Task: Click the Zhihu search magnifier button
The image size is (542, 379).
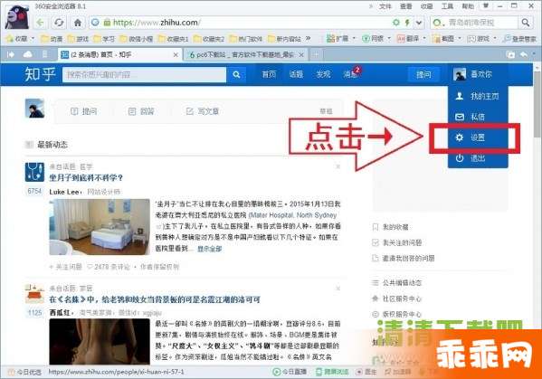Action: 236,74
